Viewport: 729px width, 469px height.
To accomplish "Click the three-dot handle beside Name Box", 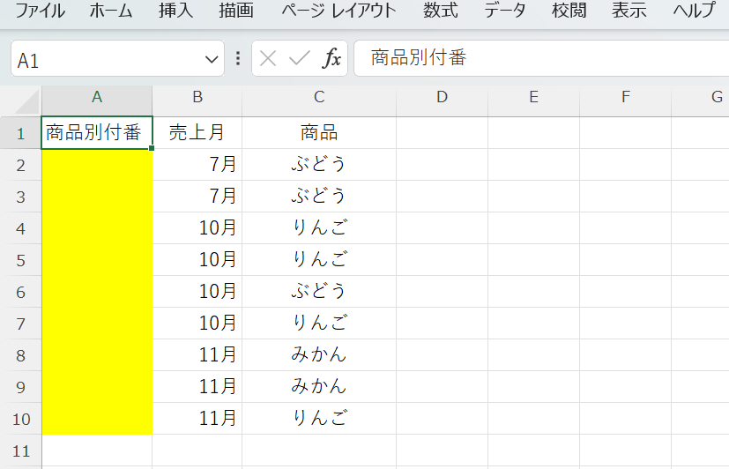I will (x=238, y=59).
